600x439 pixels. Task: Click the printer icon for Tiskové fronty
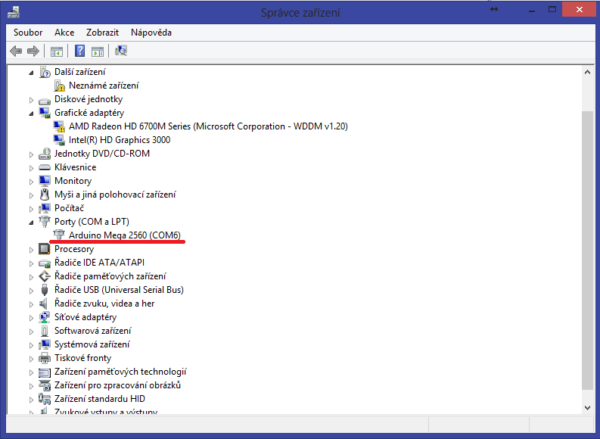[45, 358]
